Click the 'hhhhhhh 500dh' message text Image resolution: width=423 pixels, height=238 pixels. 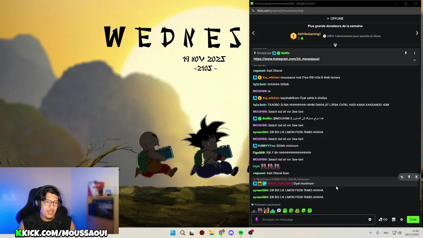tap(278, 84)
